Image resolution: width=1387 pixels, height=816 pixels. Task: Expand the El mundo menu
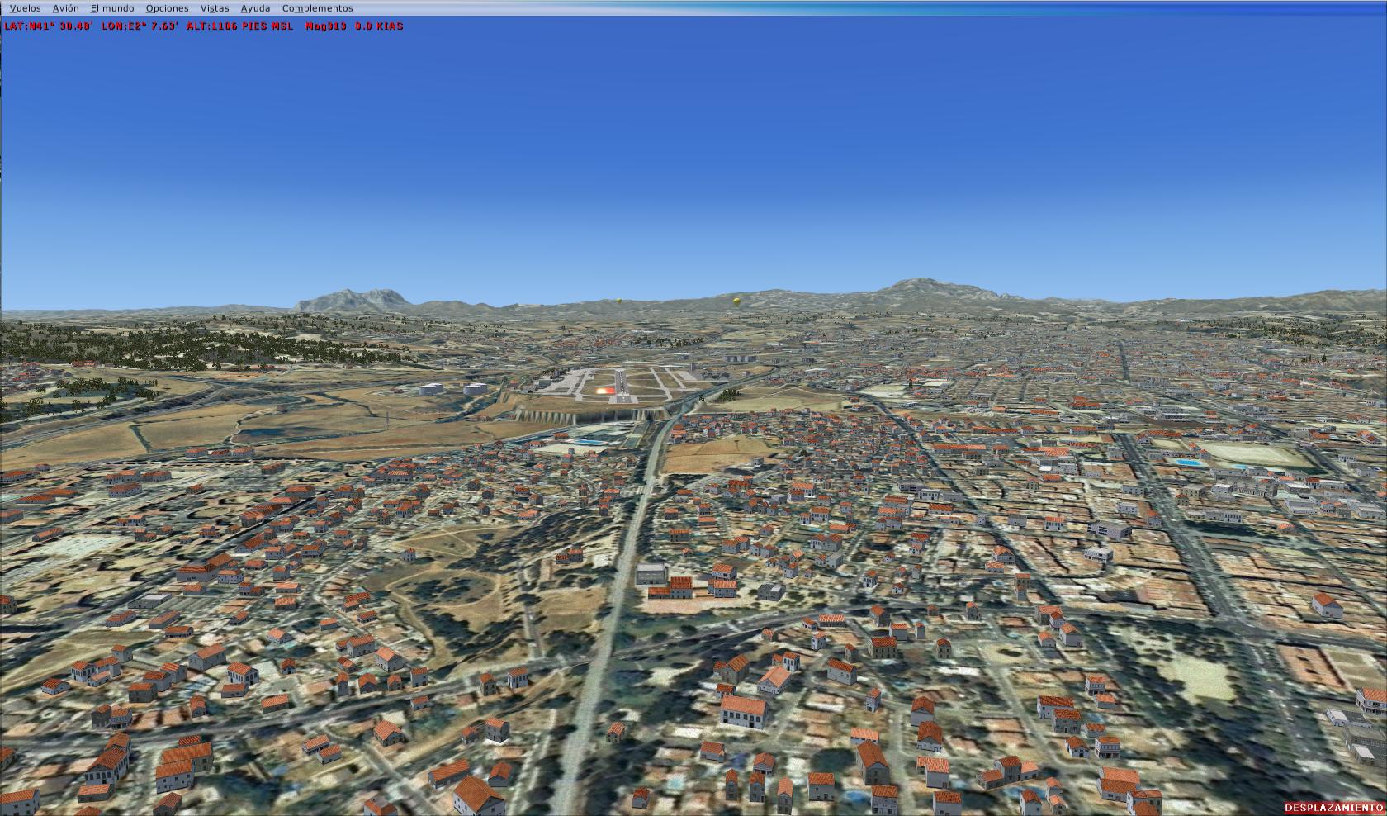pos(112,8)
